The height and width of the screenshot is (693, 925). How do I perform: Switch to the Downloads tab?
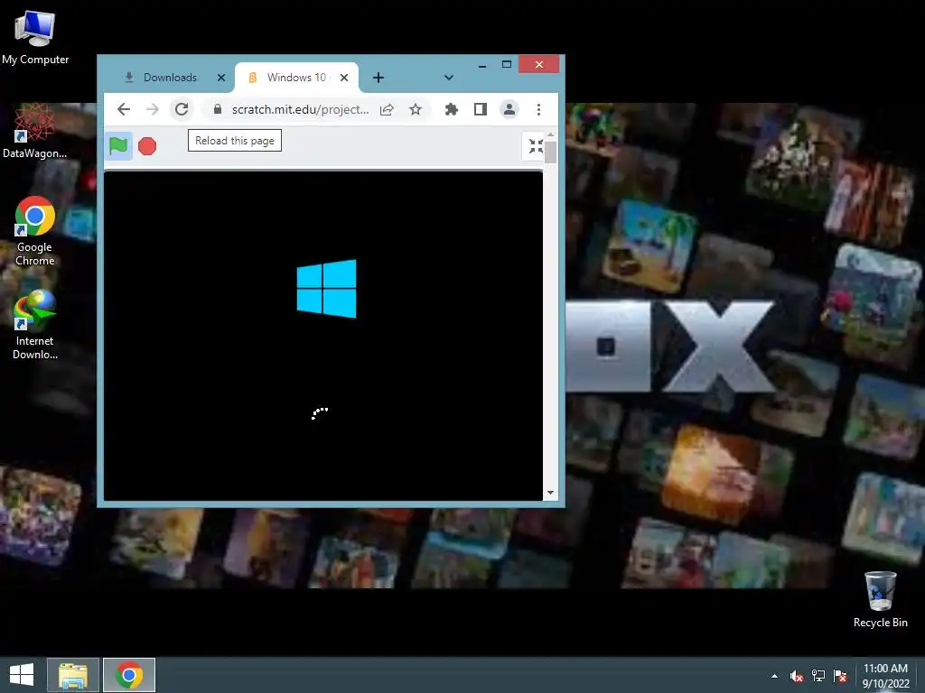pyautogui.click(x=170, y=78)
